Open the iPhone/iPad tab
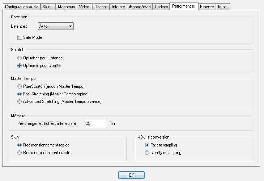Viewport: 264px width, 181px height. (x=140, y=7)
